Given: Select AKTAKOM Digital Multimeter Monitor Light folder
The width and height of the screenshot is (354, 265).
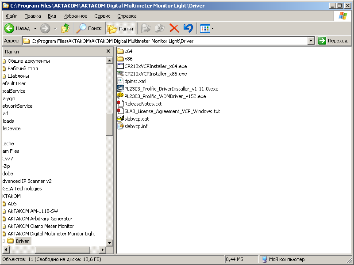Looking at the screenshot, I should 51,234.
